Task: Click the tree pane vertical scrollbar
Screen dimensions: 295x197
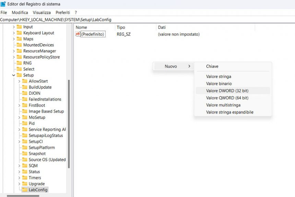Action: click(69, 124)
